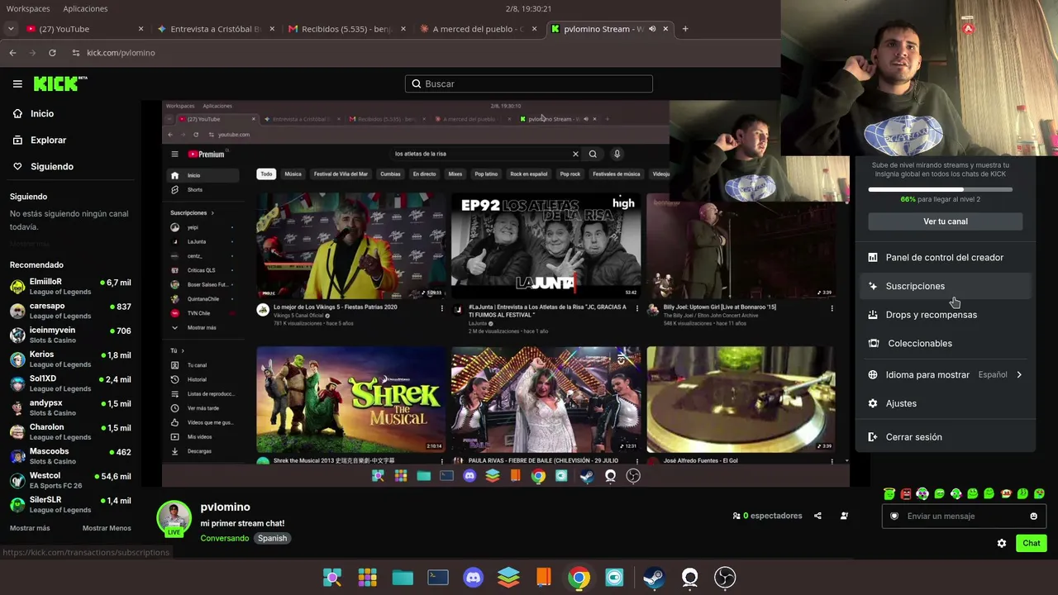Open the browser tab search dropdown
Image resolution: width=1058 pixels, height=595 pixels.
coord(11,29)
